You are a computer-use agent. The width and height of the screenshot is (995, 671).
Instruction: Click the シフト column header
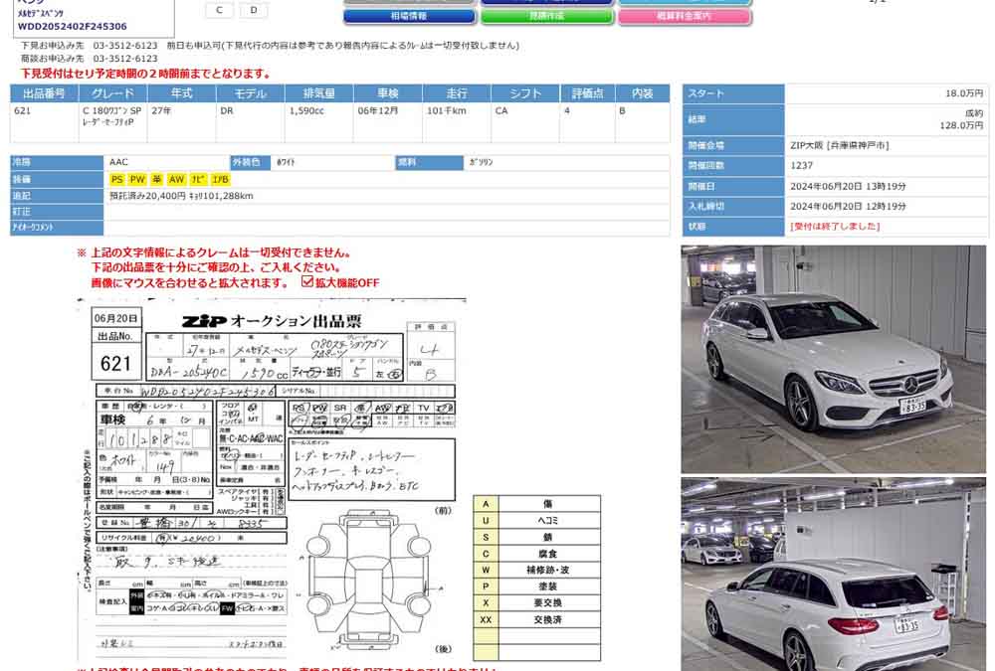[x=525, y=93]
